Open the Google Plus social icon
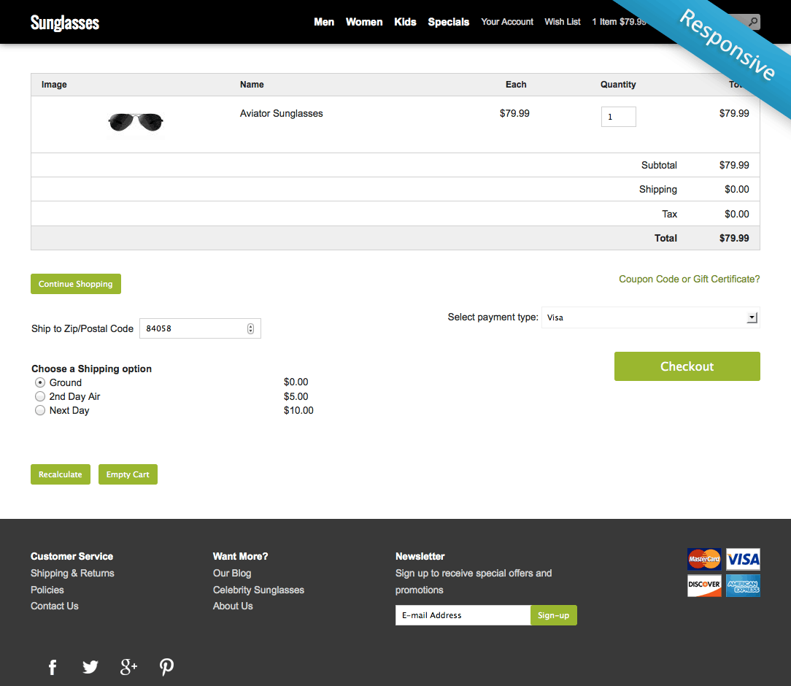 [x=128, y=667]
